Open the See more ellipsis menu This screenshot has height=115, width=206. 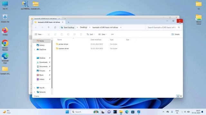(112, 34)
